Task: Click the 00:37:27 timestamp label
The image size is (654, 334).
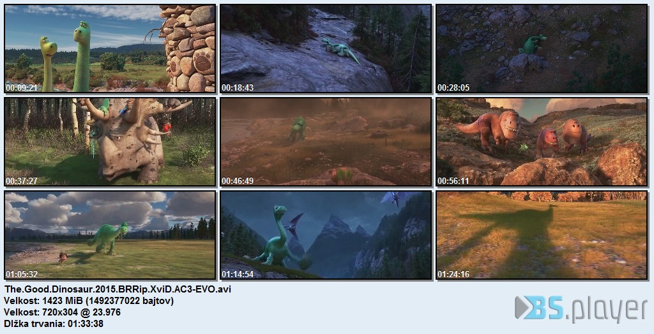Action: (22, 181)
